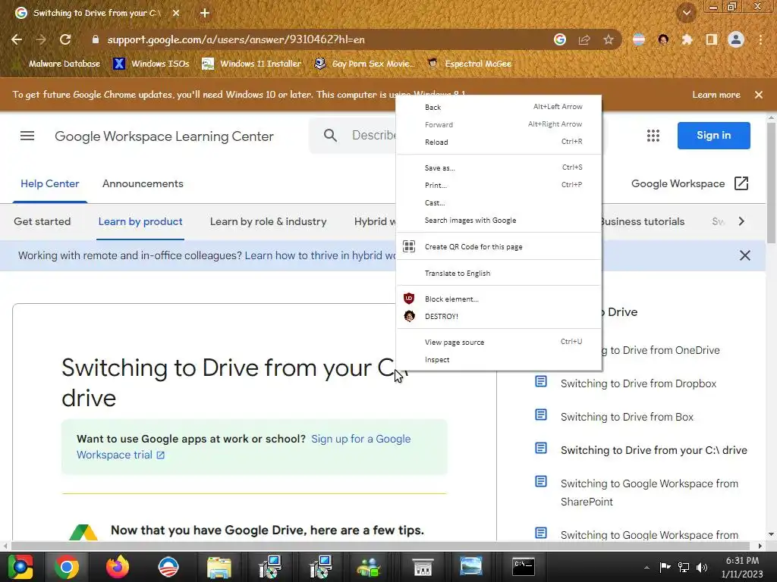The width and height of the screenshot is (777, 582).
Task: Share this page via the share icon
Action: click(584, 39)
